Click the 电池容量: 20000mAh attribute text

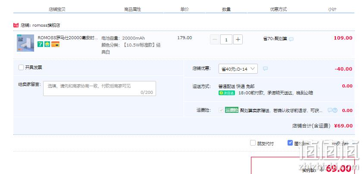click(x=123, y=38)
